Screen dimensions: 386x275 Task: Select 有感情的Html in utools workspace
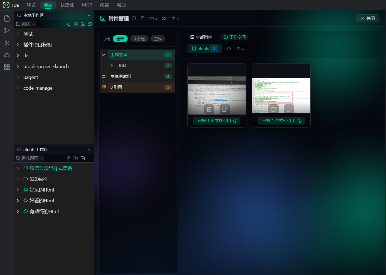pos(54,211)
